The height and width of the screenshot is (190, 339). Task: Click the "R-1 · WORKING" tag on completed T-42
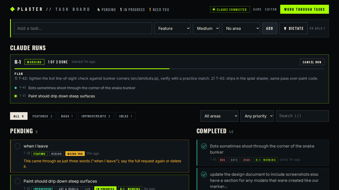[266, 160]
